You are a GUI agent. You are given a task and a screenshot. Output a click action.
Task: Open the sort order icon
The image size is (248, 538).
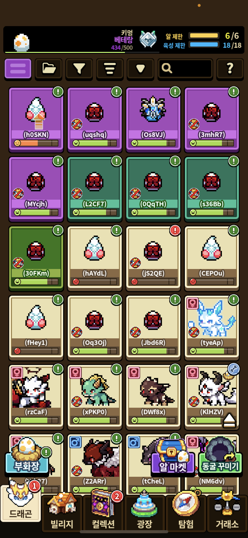click(x=110, y=69)
